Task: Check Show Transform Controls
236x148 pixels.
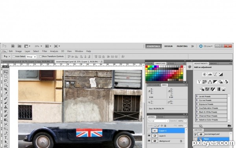Action: point(41,56)
